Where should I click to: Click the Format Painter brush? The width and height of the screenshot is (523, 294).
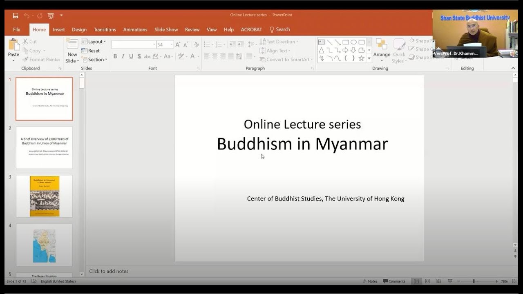41,59
